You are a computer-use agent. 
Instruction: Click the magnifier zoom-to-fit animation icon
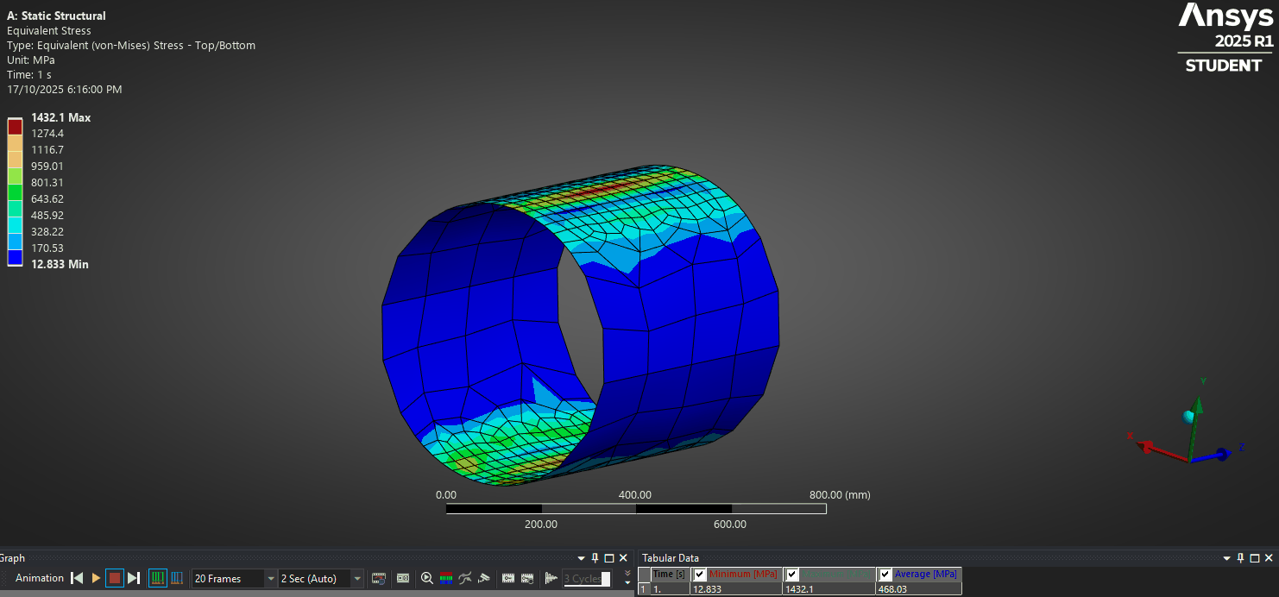click(426, 578)
